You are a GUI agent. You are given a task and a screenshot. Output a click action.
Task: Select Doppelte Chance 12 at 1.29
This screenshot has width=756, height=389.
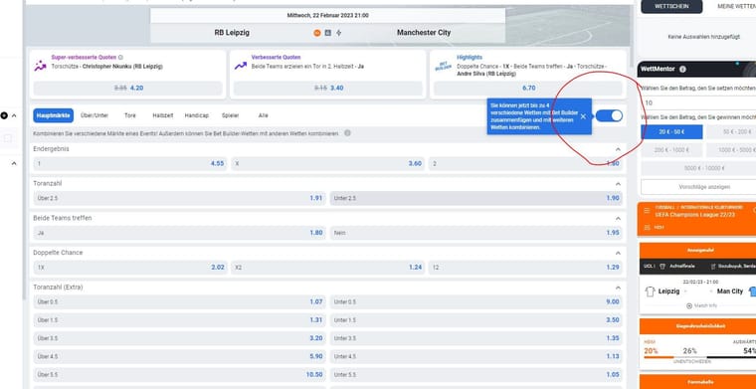click(x=525, y=267)
